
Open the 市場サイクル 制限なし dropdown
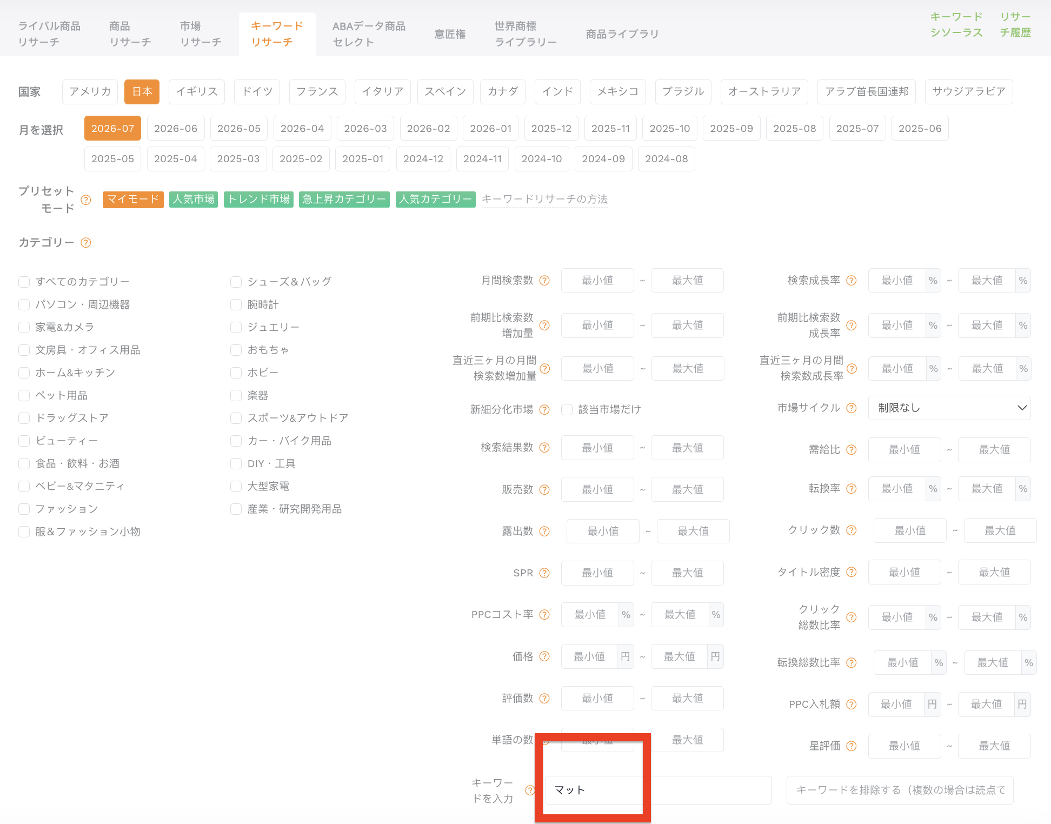[x=949, y=408]
